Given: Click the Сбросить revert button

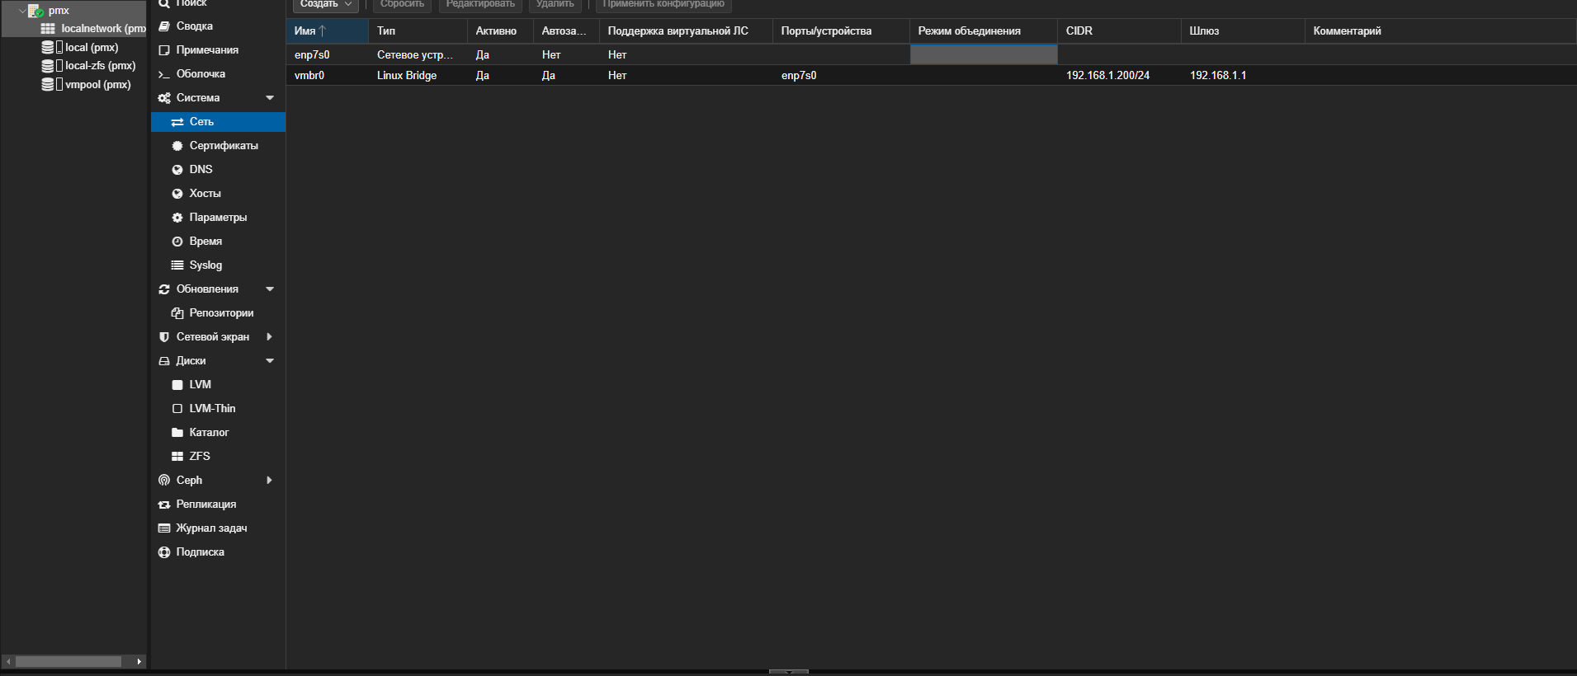Looking at the screenshot, I should pos(402,4).
